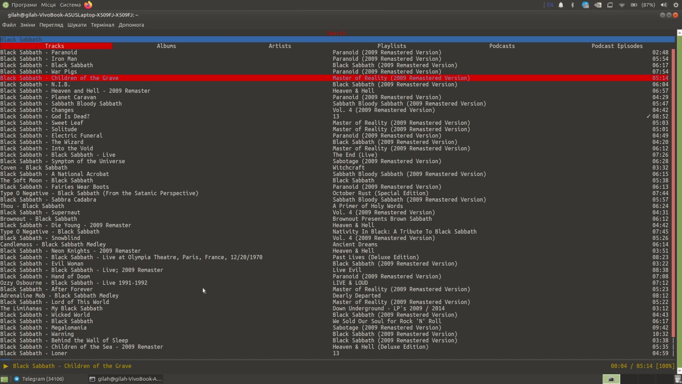682x384 pixels.
Task: Click album Brownout Presents Brown Sabbath
Action: click(x=382, y=219)
